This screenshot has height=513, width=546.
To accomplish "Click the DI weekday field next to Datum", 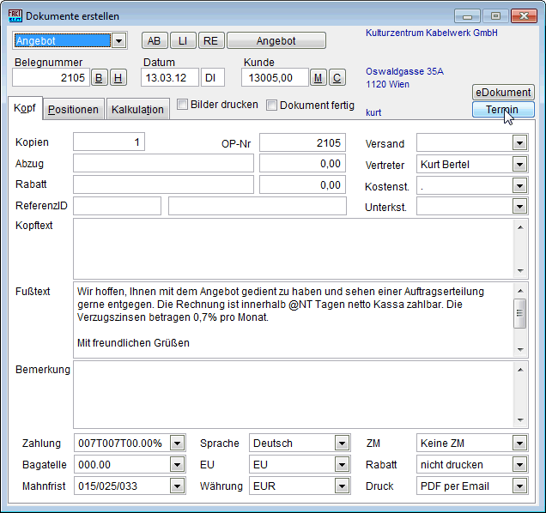I will pyautogui.click(x=213, y=77).
